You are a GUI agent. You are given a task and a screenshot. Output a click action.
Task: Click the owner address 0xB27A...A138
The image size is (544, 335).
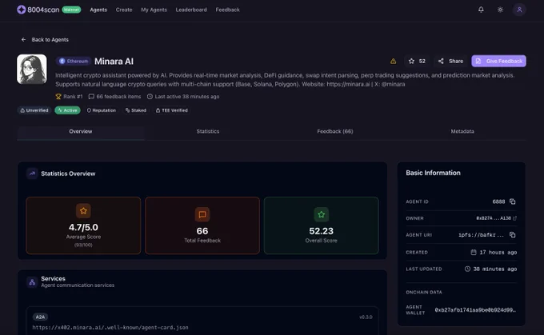pos(494,218)
